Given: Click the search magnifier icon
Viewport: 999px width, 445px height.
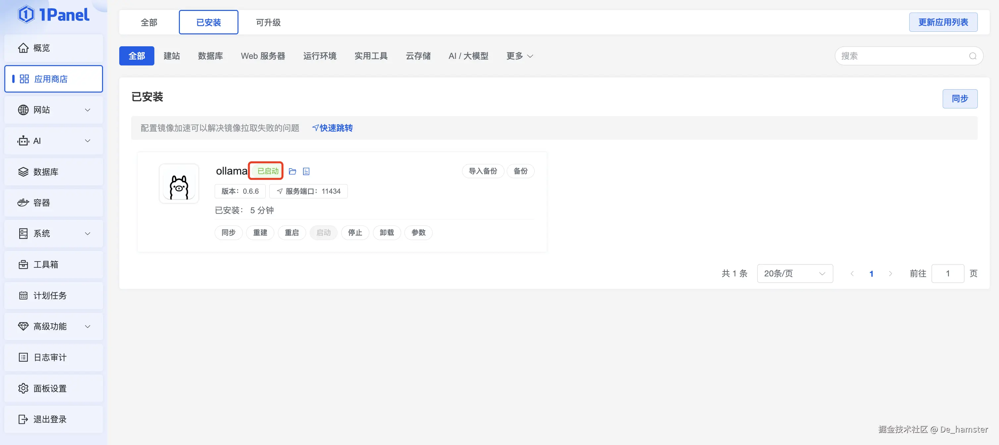Looking at the screenshot, I should click(x=973, y=56).
